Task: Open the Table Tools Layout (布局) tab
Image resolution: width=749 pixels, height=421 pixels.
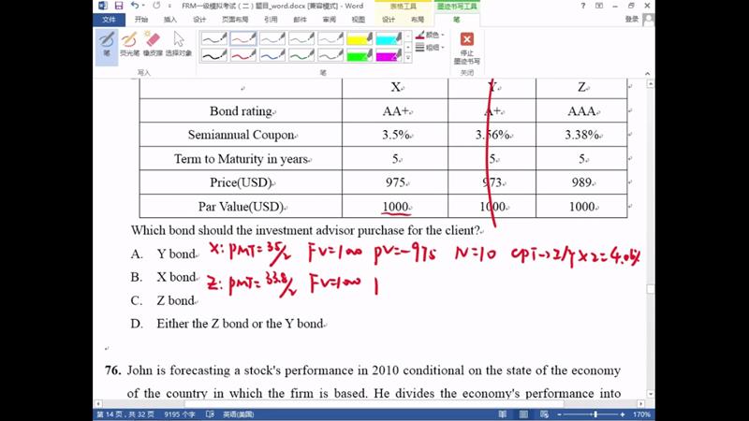Action: pos(418,20)
